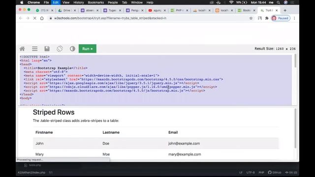Image resolution: width=315 pixels, height=177 pixels.
Task: Click the green Run button
Action: pos(88,49)
